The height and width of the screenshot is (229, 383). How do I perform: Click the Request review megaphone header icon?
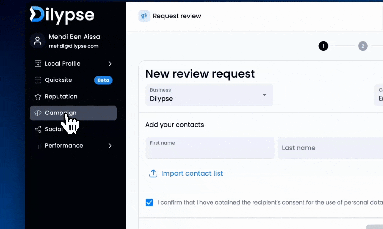click(144, 16)
